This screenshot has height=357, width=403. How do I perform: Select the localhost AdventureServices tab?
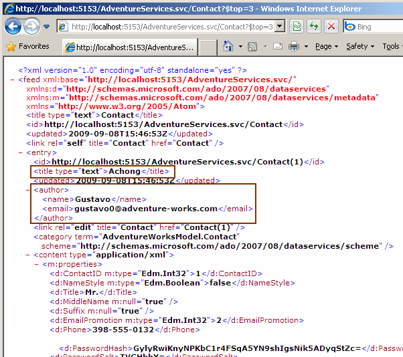coord(129,47)
